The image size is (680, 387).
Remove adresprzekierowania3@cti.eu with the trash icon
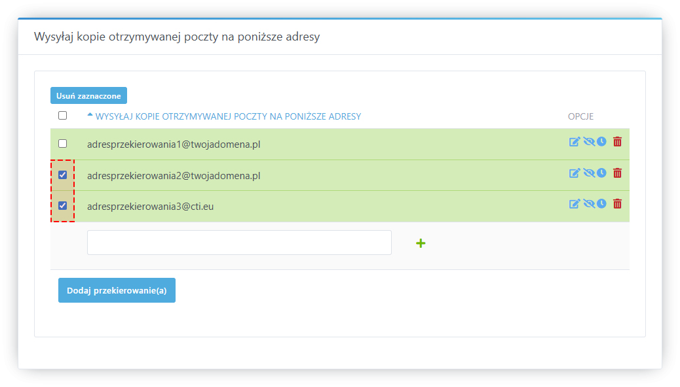click(617, 204)
